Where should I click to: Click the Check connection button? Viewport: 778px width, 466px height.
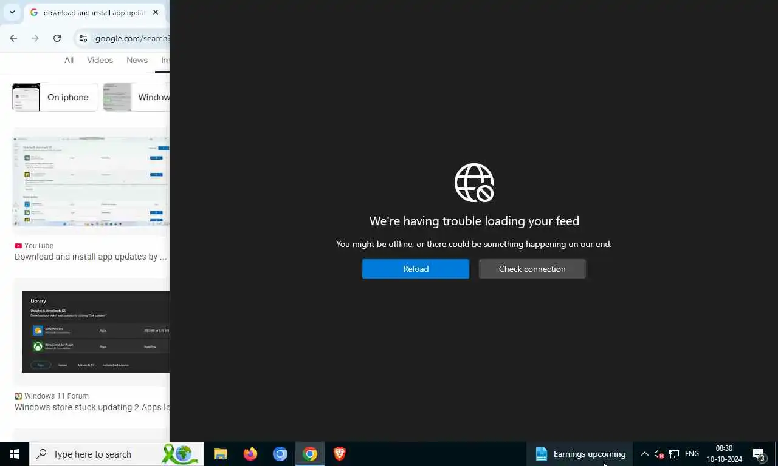coord(532,269)
